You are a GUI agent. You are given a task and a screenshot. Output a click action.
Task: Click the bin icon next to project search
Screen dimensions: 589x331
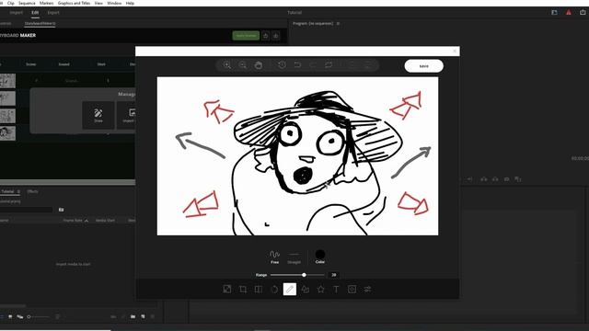(x=62, y=210)
